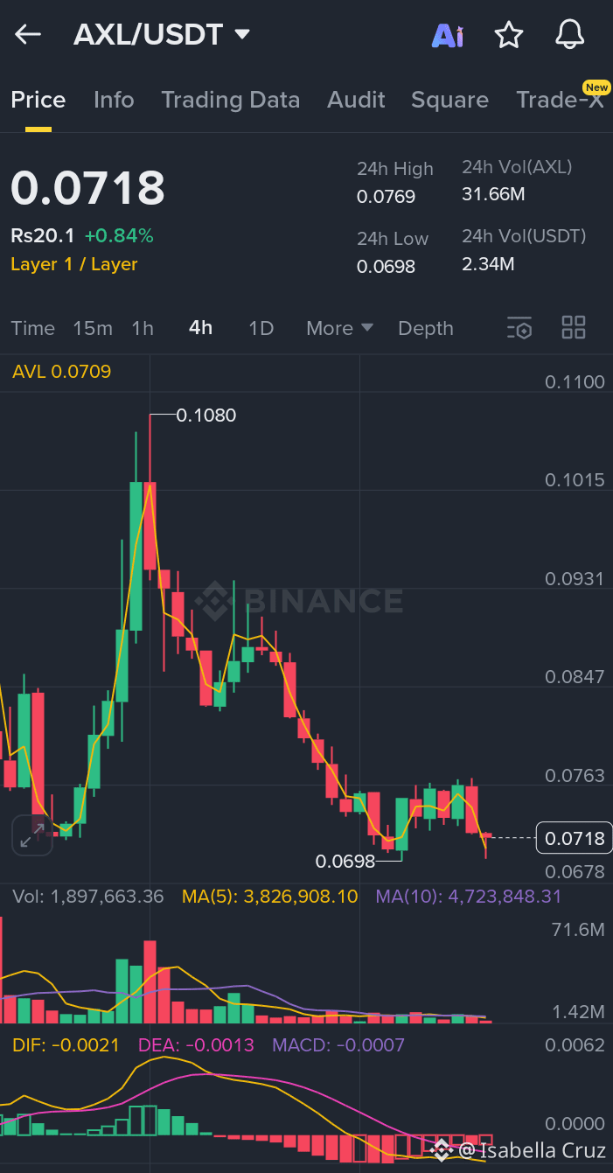Tap the MA(5) volume indicator value
Image resolution: width=613 pixels, height=1173 pixels.
coord(269,897)
